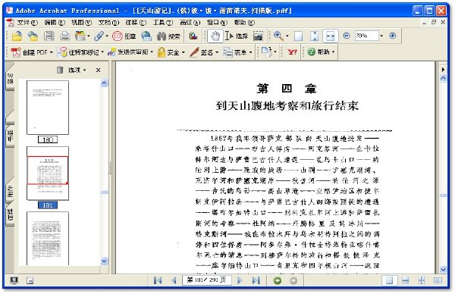Click the zoom out minus button

tap(347, 36)
